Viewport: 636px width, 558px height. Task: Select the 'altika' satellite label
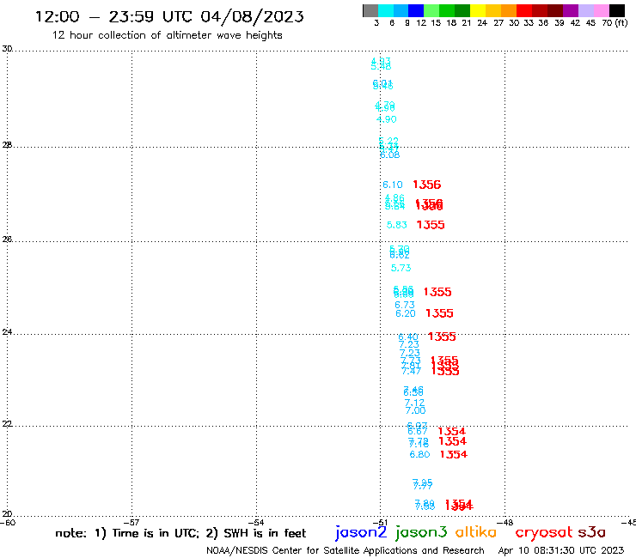[x=476, y=531]
